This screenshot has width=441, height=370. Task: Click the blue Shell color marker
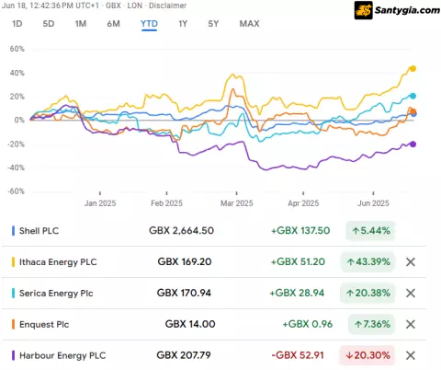click(13, 231)
